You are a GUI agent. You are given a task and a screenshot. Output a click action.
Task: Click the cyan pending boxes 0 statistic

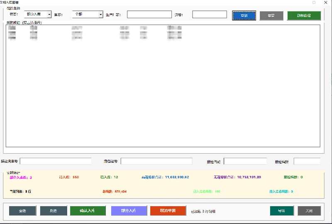tap(281, 191)
